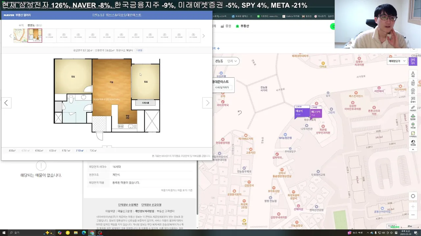Click the 기본형 type button
The height and width of the screenshot is (236, 421).
click(x=139, y=50)
